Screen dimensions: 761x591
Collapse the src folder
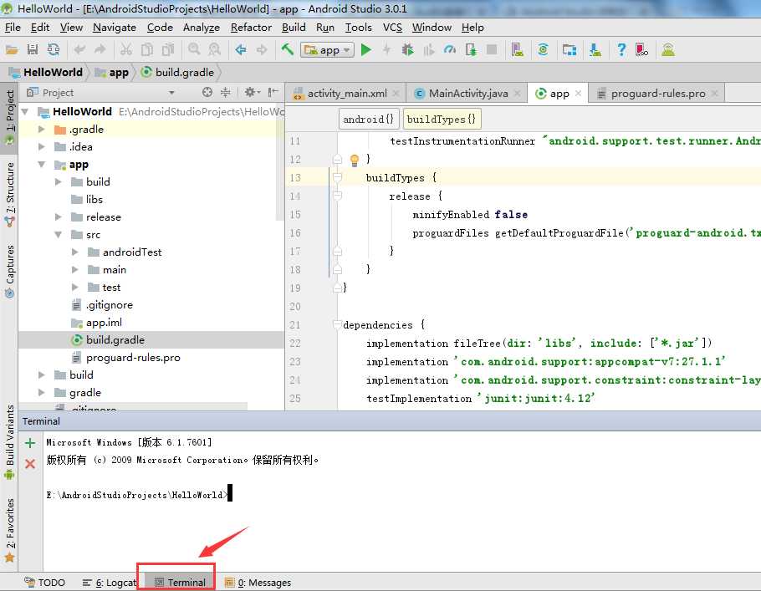pyautogui.click(x=59, y=235)
